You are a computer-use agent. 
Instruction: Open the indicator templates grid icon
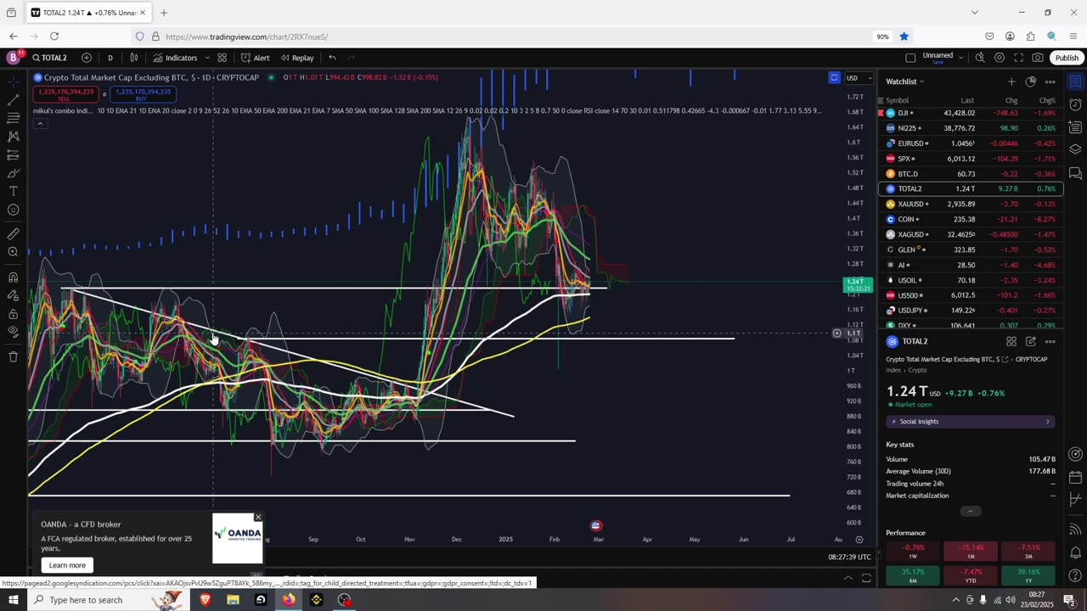point(222,58)
